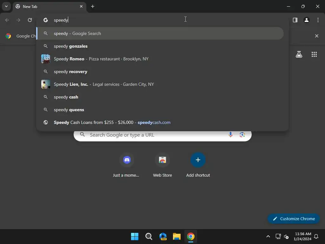Show hidden system tray icons
This screenshot has height=244, width=325.
(x=268, y=236)
